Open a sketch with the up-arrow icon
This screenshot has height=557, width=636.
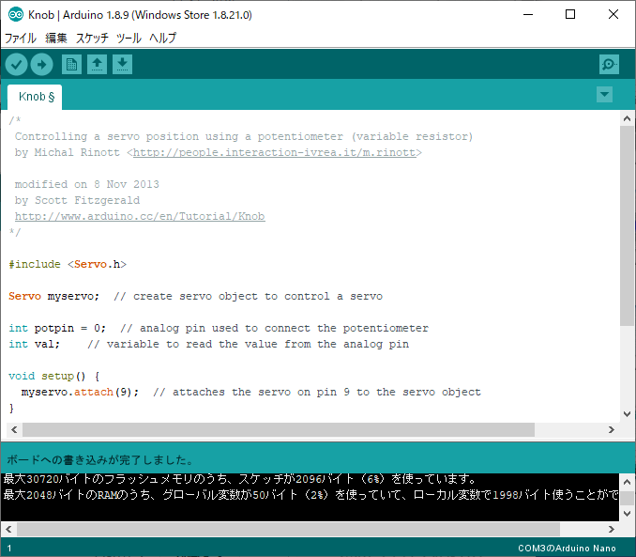click(x=97, y=64)
